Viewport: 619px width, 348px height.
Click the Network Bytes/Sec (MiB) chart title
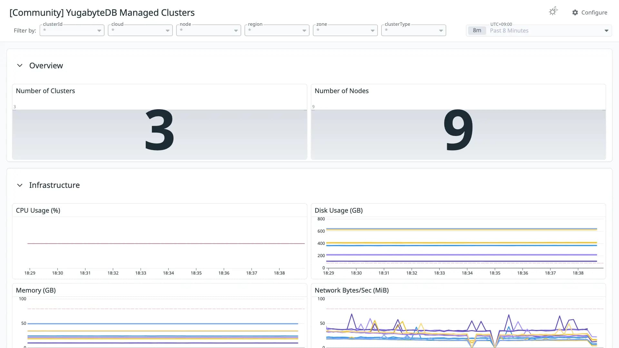point(351,290)
